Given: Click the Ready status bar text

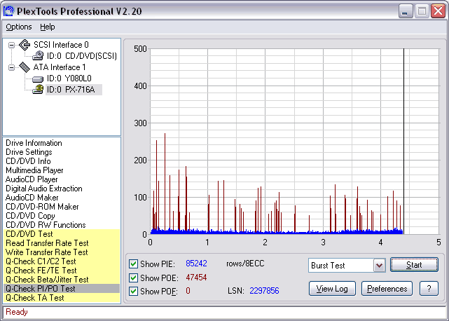Looking at the screenshot, I should [x=17, y=312].
